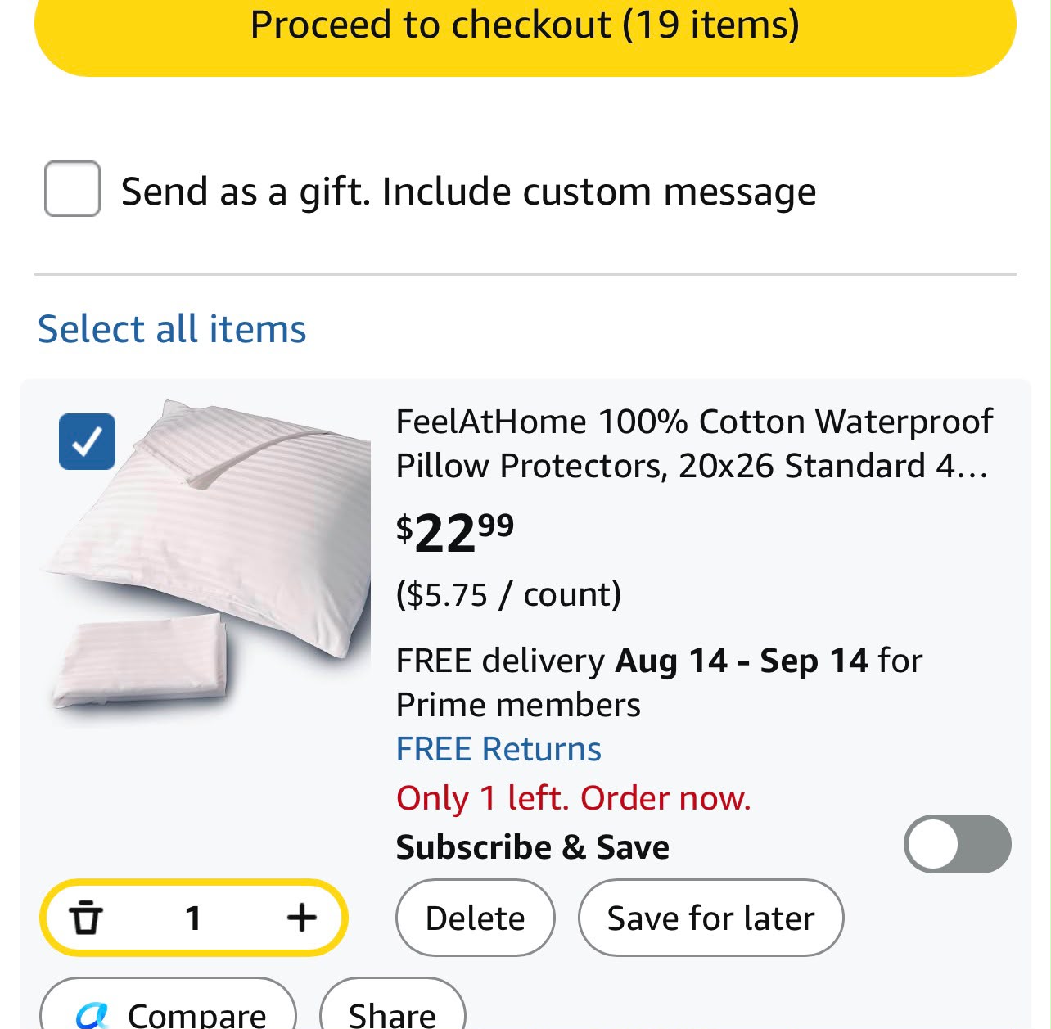Open Compare with the sparkle icon
Viewport: 1051px width, 1029px height.
pyautogui.click(x=169, y=1007)
